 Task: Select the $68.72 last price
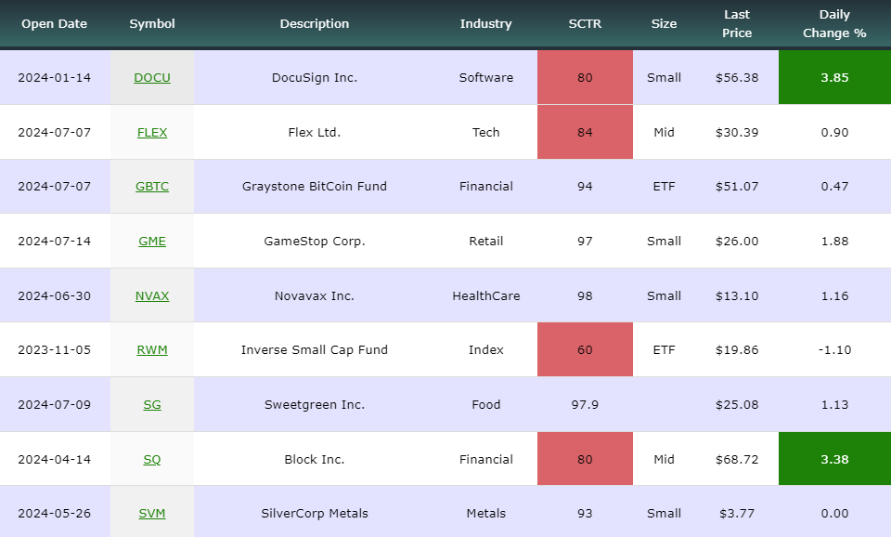pyautogui.click(x=737, y=459)
